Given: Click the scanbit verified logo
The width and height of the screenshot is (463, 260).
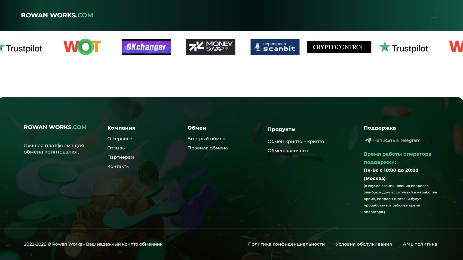Looking at the screenshot, I should tap(275, 47).
